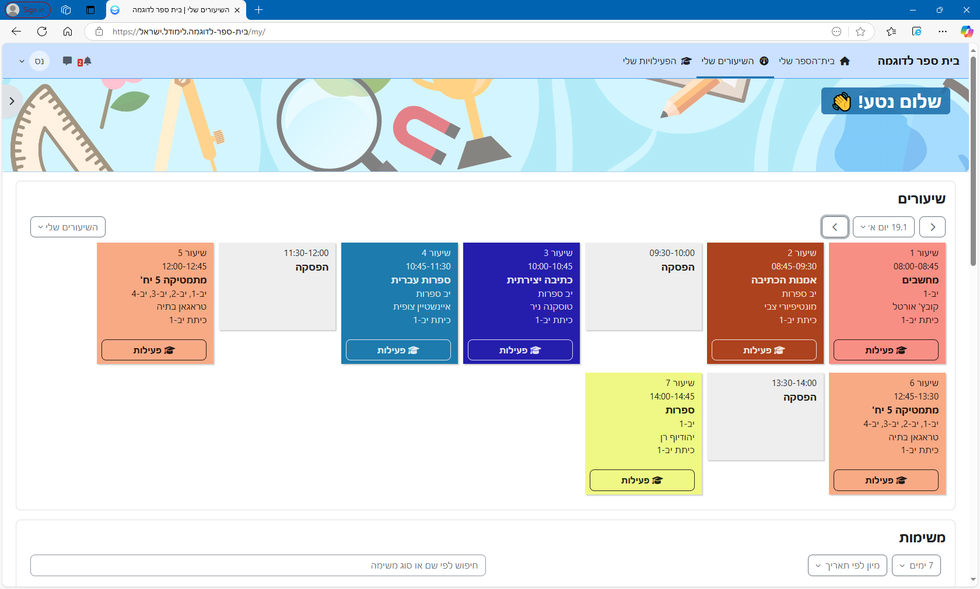Open the chat messages icon
The height and width of the screenshot is (589, 980).
67,61
